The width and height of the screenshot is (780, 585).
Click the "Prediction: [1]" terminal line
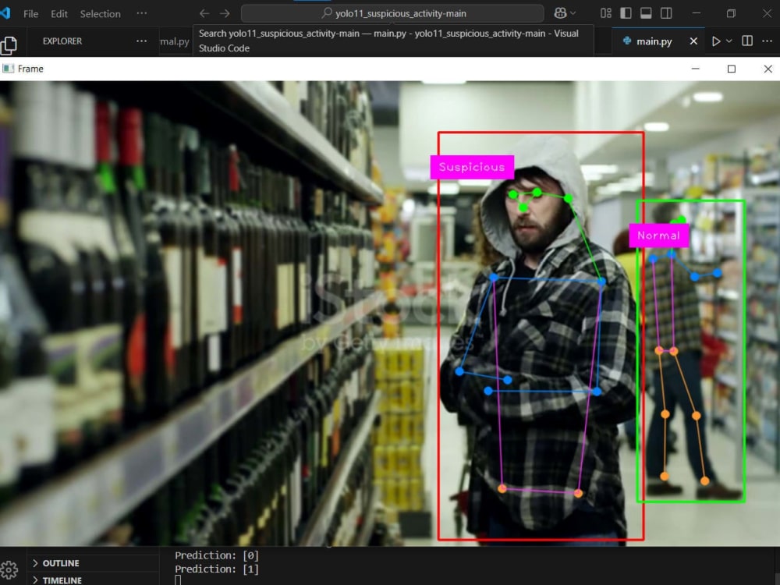(217, 569)
